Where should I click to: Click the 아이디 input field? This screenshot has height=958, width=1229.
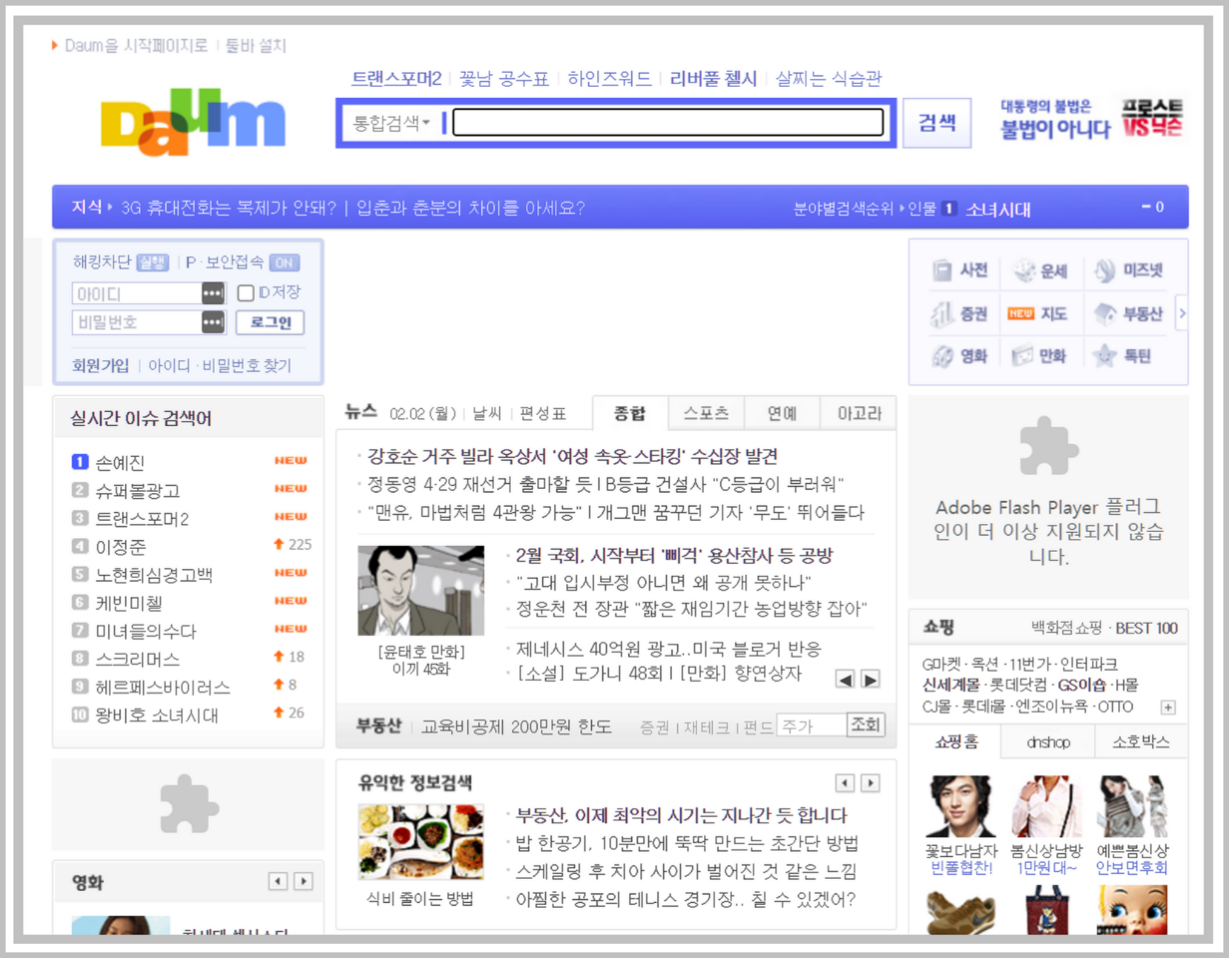pos(137,292)
